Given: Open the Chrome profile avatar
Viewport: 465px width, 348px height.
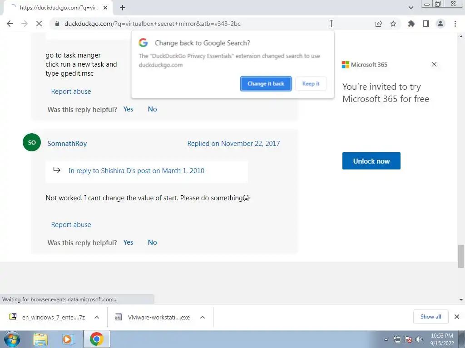Looking at the screenshot, I should (440, 24).
